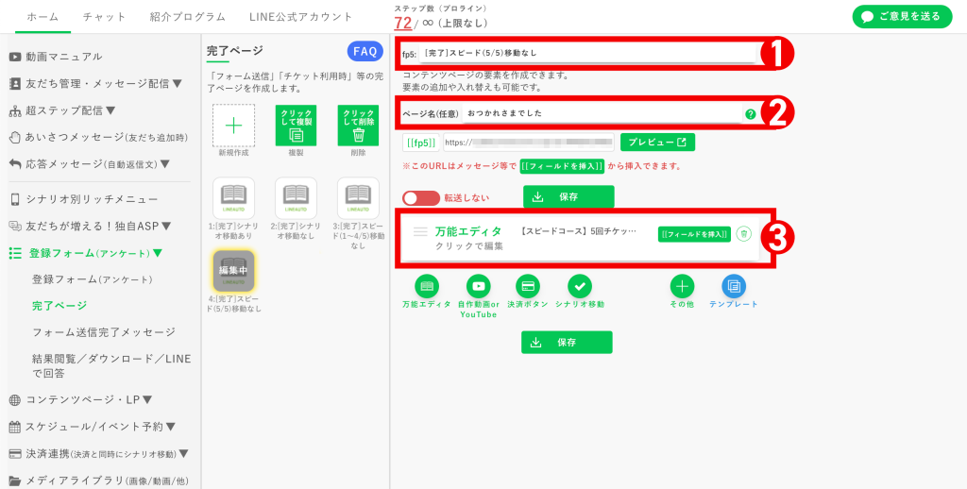Open あいさつメッセージ(友だち追加時)
967x489 pixels.
pyautogui.click(x=98, y=138)
